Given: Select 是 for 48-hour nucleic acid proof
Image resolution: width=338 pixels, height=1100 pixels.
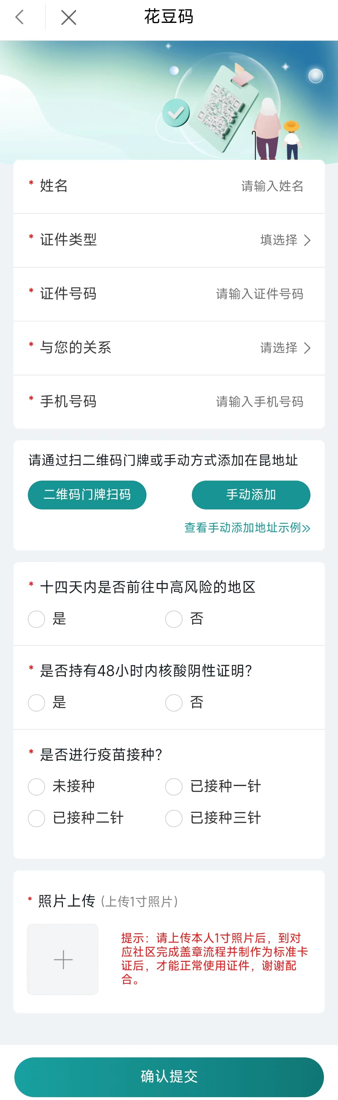Looking at the screenshot, I should pos(37,702).
